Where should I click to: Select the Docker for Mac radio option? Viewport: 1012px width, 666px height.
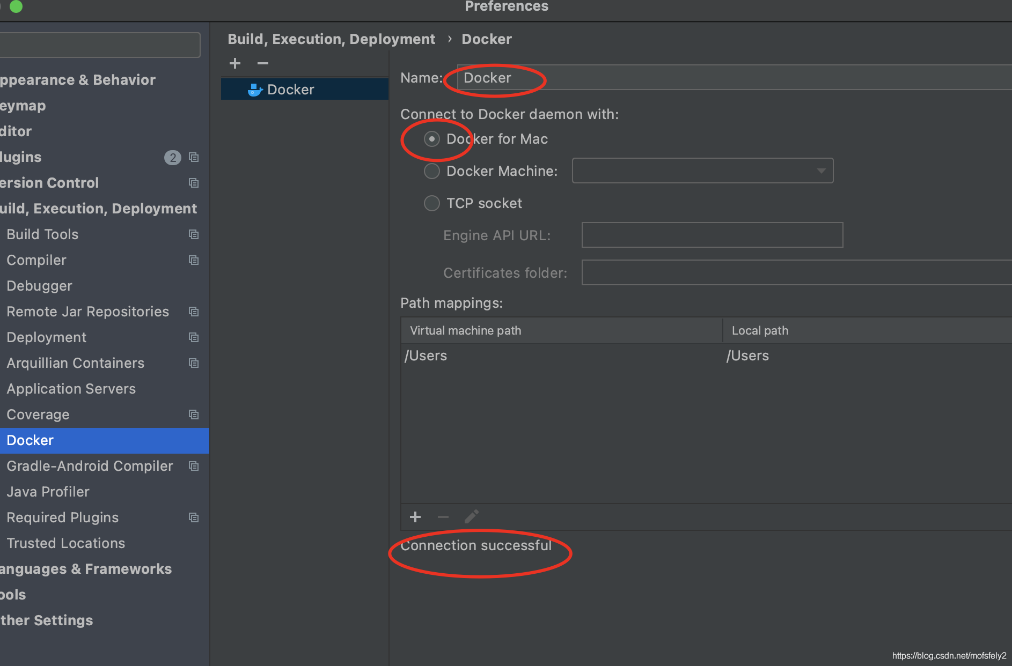pos(431,139)
